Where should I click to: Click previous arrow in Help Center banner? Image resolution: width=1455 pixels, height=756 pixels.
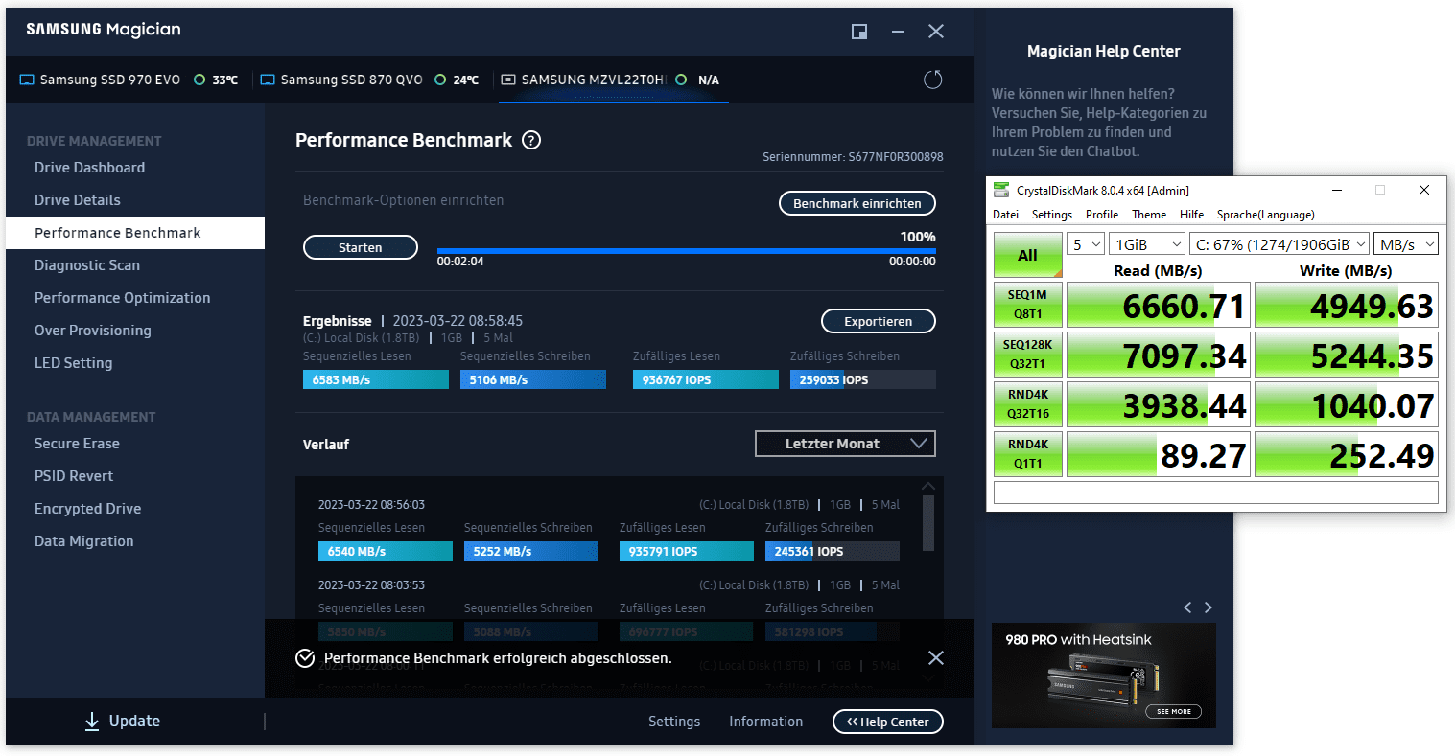tap(1187, 607)
